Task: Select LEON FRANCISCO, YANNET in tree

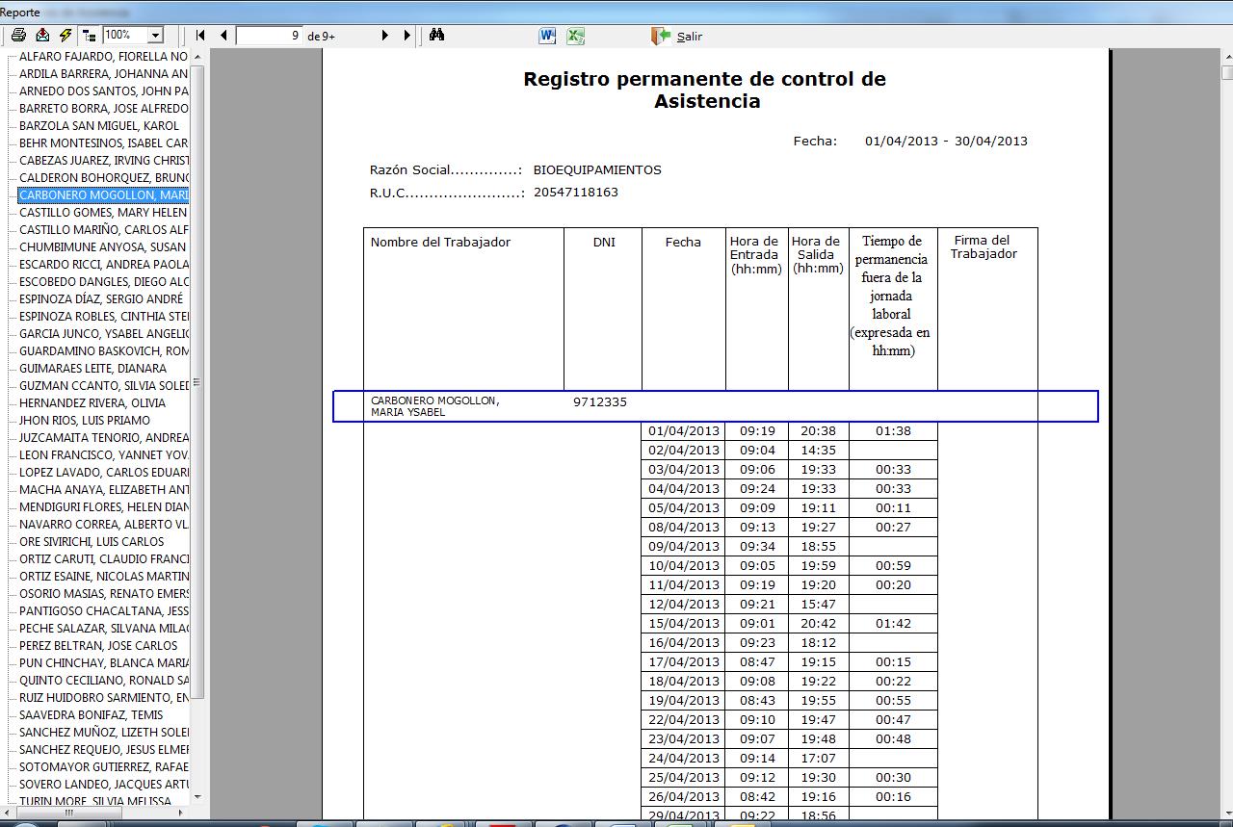Action: coord(103,454)
